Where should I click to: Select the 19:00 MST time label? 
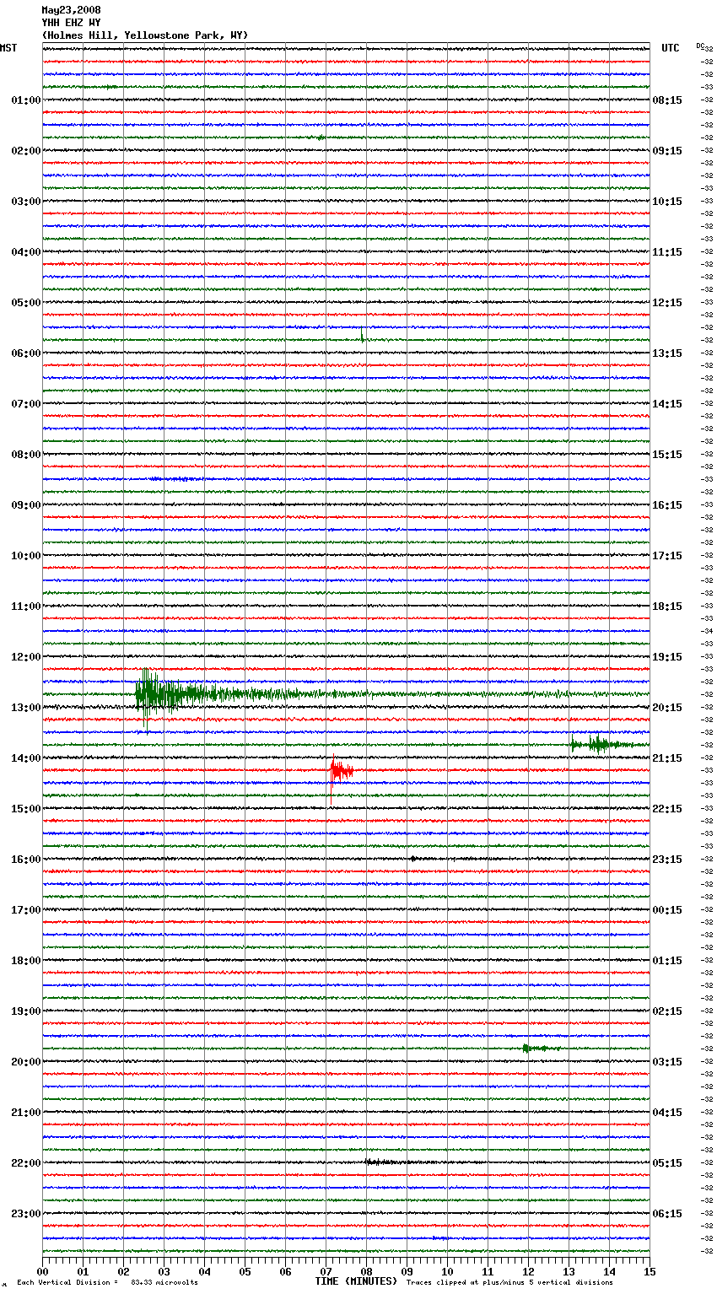[26, 1011]
